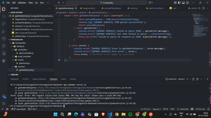Open the Run menu
This screenshot has height=118, width=211.
pos(42,2)
